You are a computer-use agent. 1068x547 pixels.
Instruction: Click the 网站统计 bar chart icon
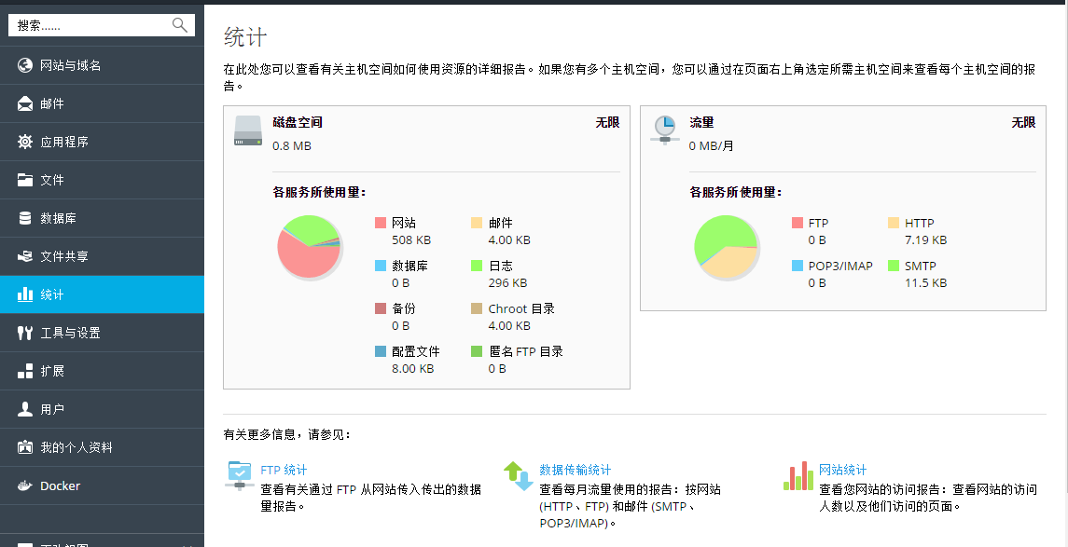click(798, 475)
